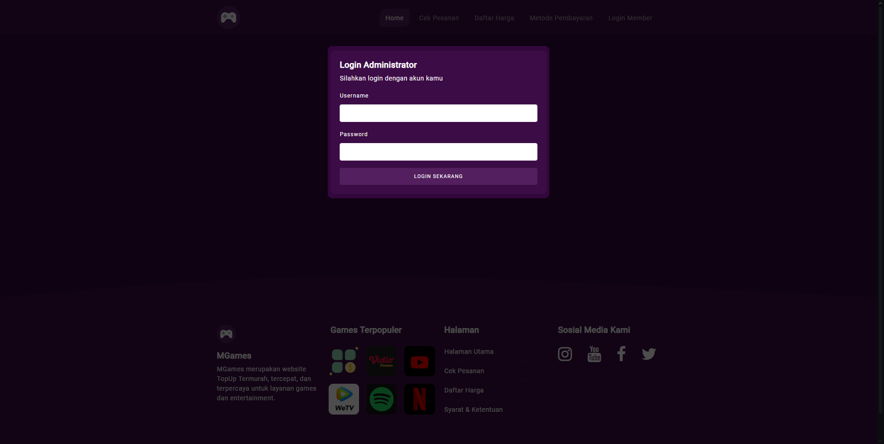Open Daftar Harga in the top navigation
This screenshot has width=884, height=444.
pyautogui.click(x=494, y=18)
